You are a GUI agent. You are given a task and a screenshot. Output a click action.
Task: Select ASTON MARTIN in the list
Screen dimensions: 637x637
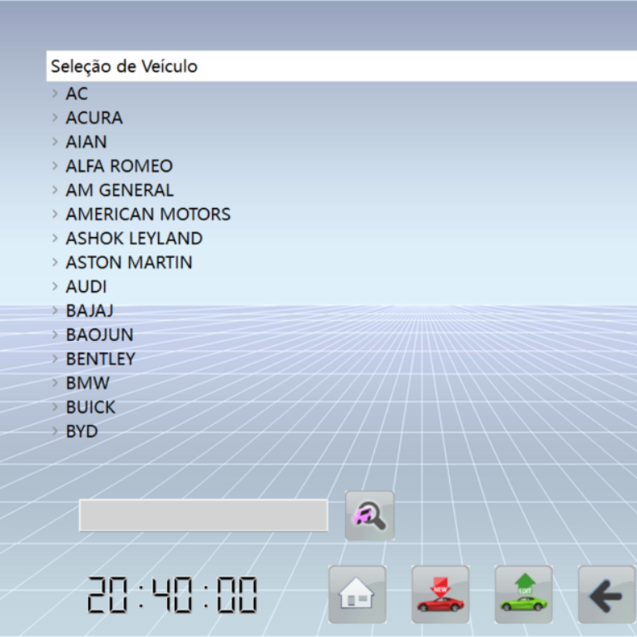(129, 263)
